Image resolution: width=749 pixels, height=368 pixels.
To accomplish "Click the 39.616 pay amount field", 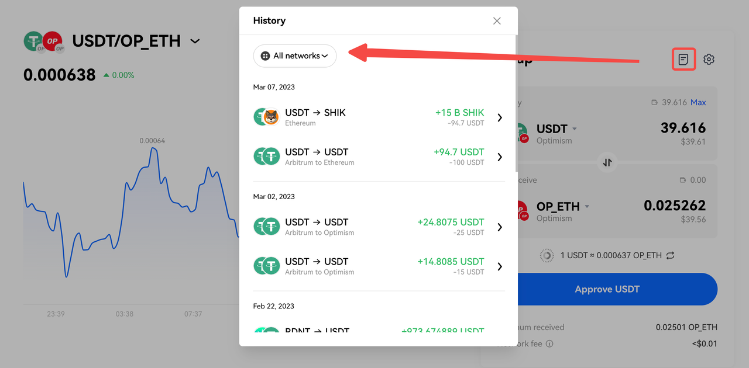I will pyautogui.click(x=682, y=128).
